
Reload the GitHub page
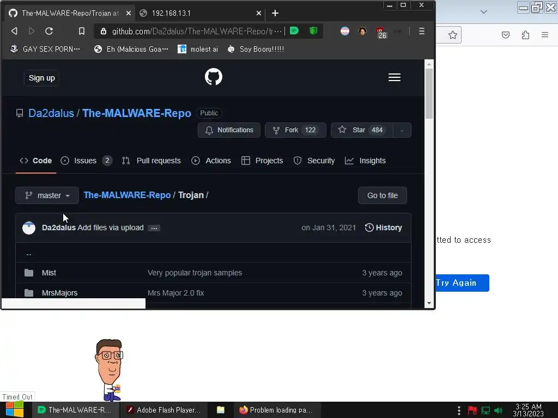pos(49,31)
